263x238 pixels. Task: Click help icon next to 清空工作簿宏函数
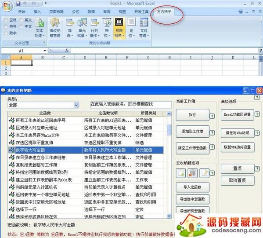pyautogui.click(x=212, y=147)
